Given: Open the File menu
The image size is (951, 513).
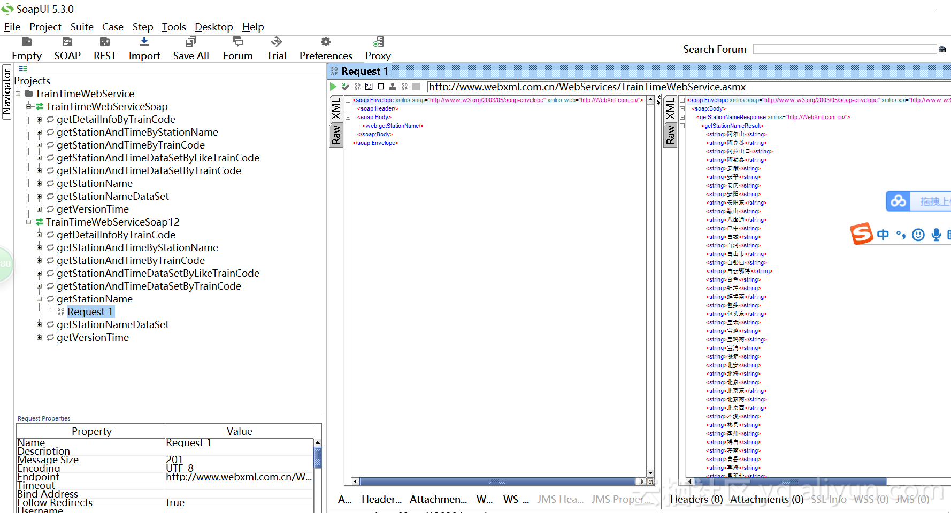Looking at the screenshot, I should (x=12, y=27).
